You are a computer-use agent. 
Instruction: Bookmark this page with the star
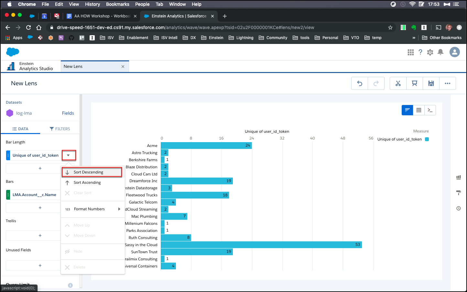pyautogui.click(x=390, y=27)
